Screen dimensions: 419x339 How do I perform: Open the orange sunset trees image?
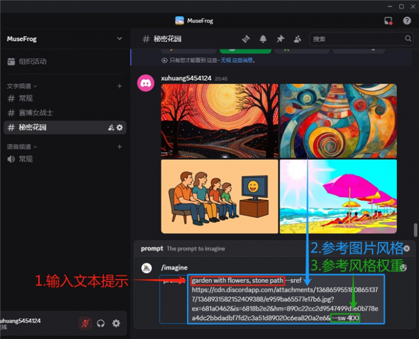click(219, 121)
